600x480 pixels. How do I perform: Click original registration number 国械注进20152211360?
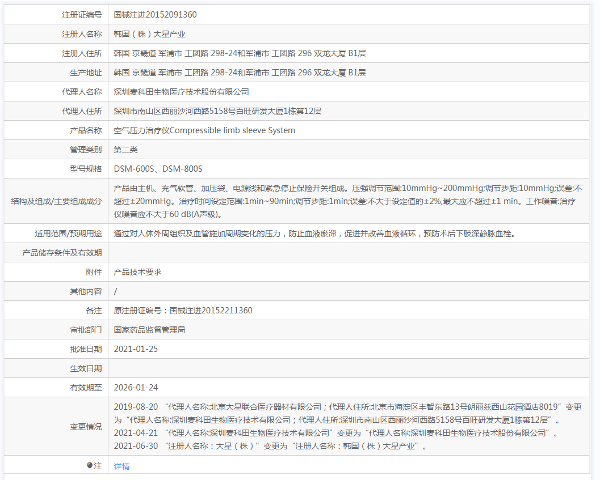pyautogui.click(x=183, y=311)
